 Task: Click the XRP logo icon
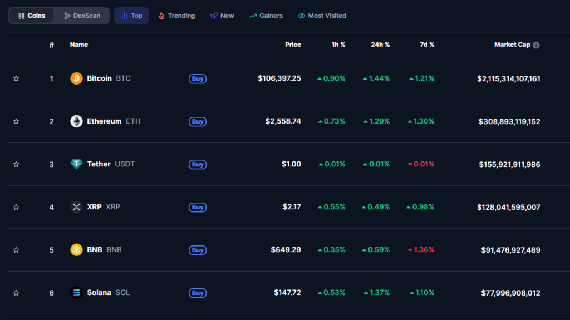[76, 207]
